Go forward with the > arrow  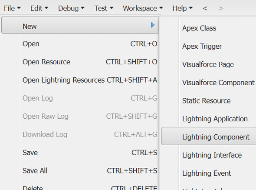(221, 8)
